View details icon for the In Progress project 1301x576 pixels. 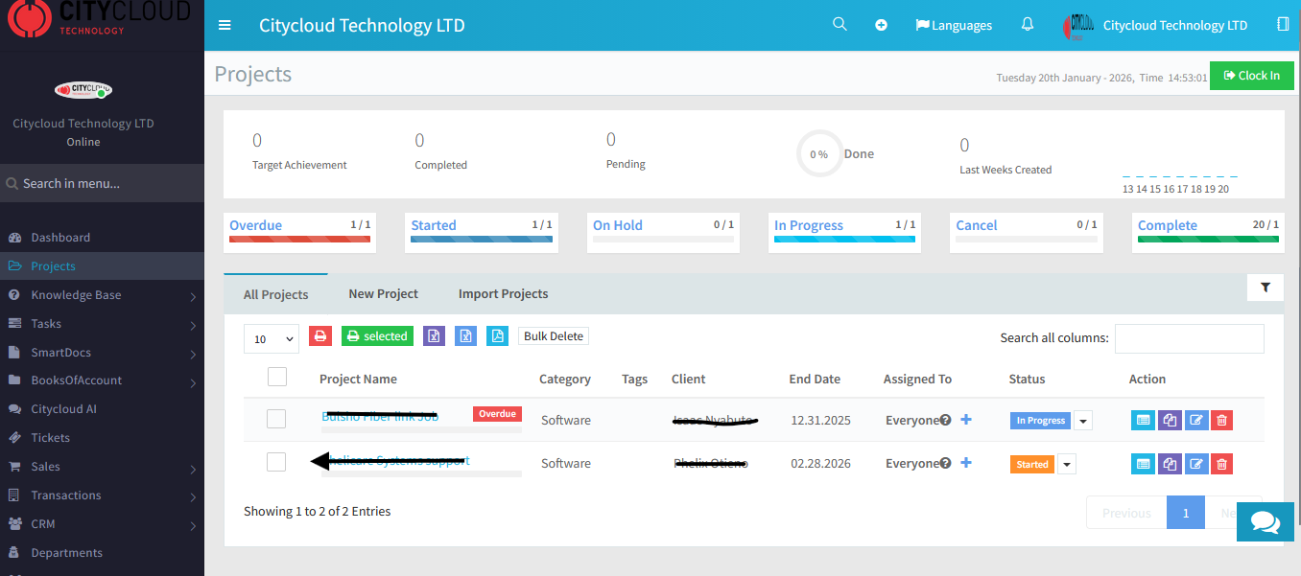coord(1143,420)
